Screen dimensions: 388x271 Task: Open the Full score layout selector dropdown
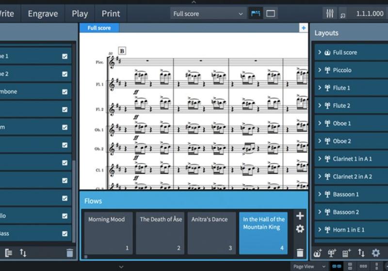pos(208,14)
